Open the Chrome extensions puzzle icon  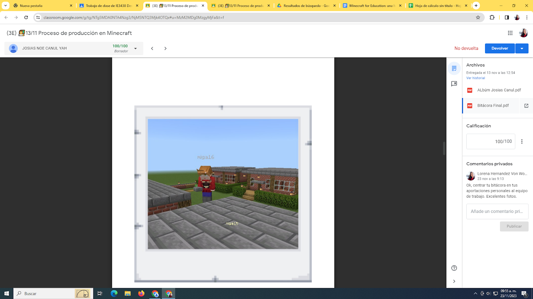[492, 18]
